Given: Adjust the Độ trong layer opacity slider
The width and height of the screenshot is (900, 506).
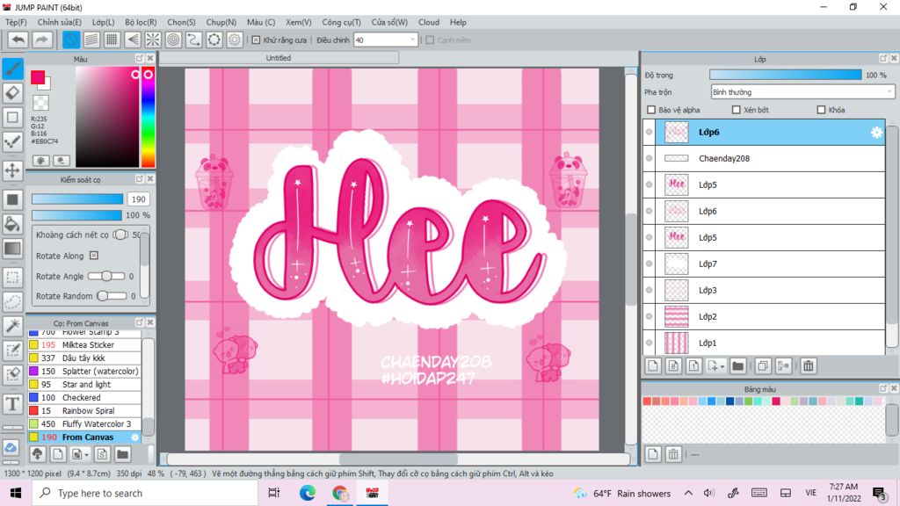Looking at the screenshot, I should (x=785, y=76).
